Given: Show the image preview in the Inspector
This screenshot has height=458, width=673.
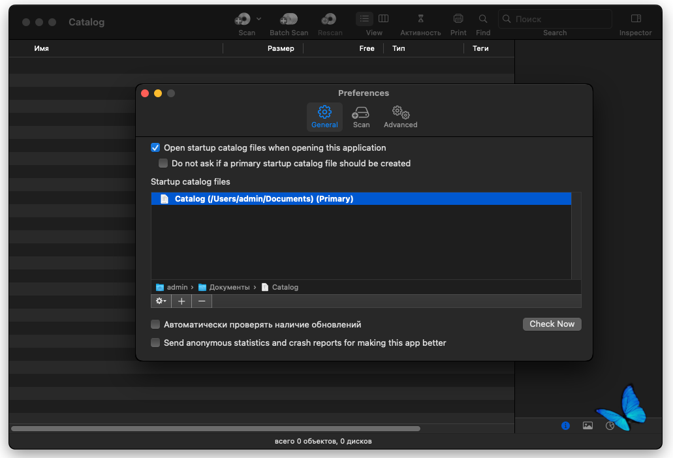Looking at the screenshot, I should point(587,425).
